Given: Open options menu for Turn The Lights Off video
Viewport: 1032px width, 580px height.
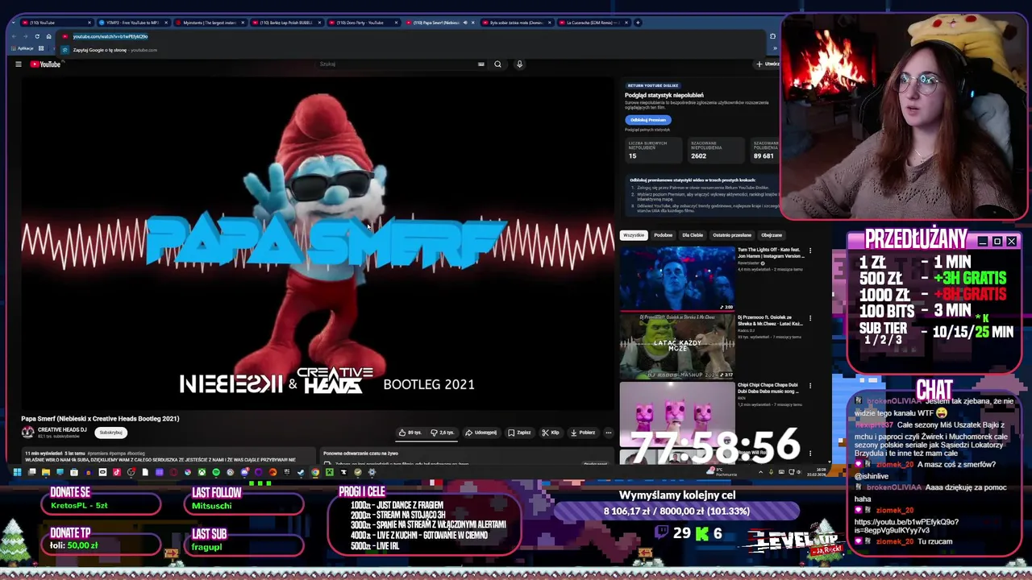Looking at the screenshot, I should point(810,251).
